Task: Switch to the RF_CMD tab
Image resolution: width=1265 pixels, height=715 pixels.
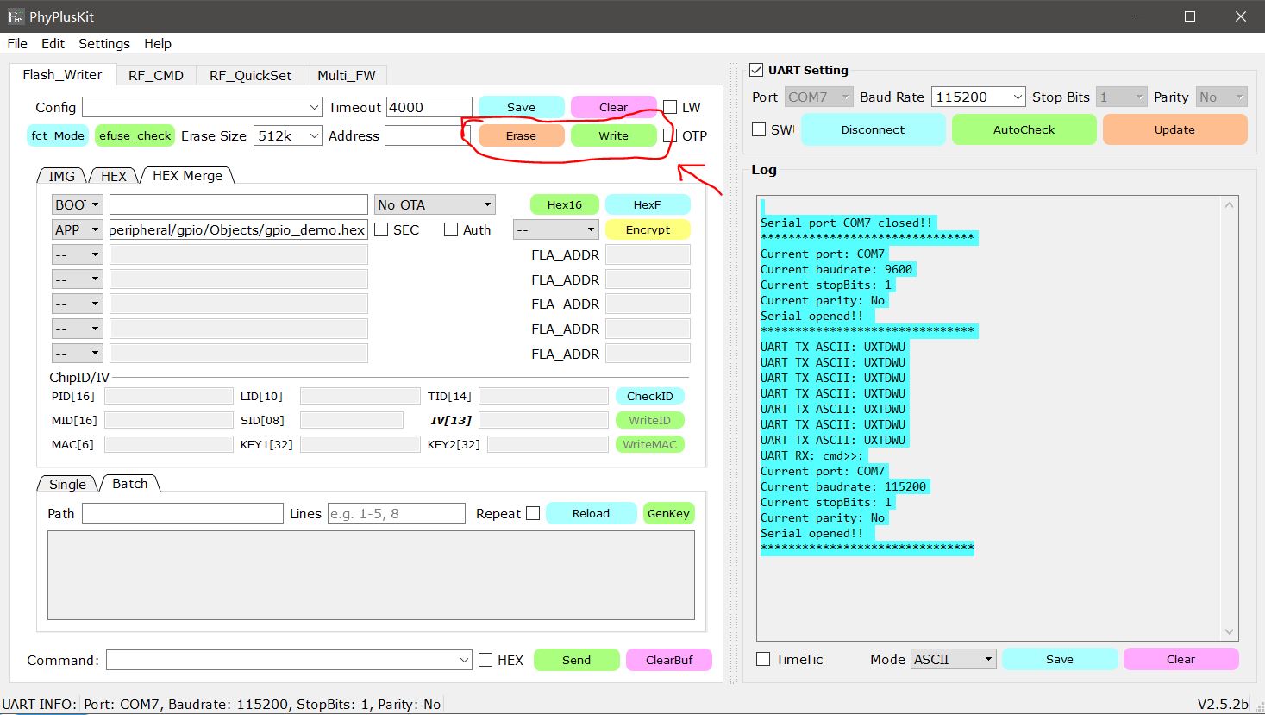Action: 156,75
